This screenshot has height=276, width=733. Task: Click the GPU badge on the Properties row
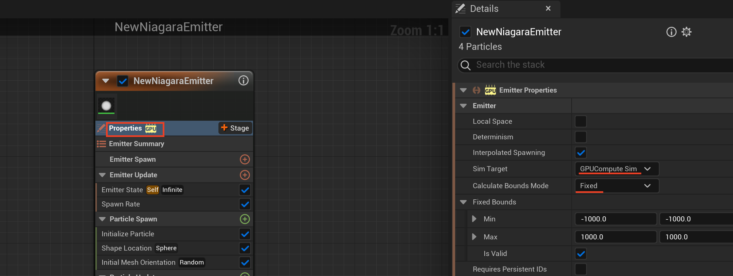(151, 129)
